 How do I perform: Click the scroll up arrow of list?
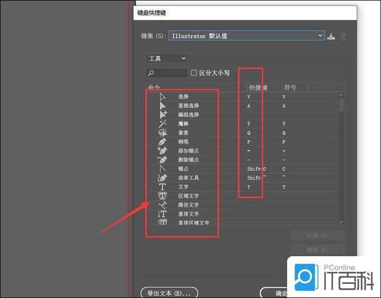pos(341,95)
